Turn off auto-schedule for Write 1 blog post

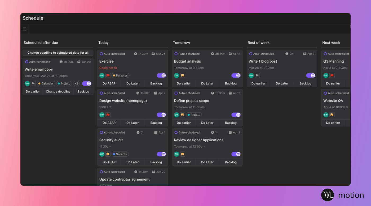[311, 76]
